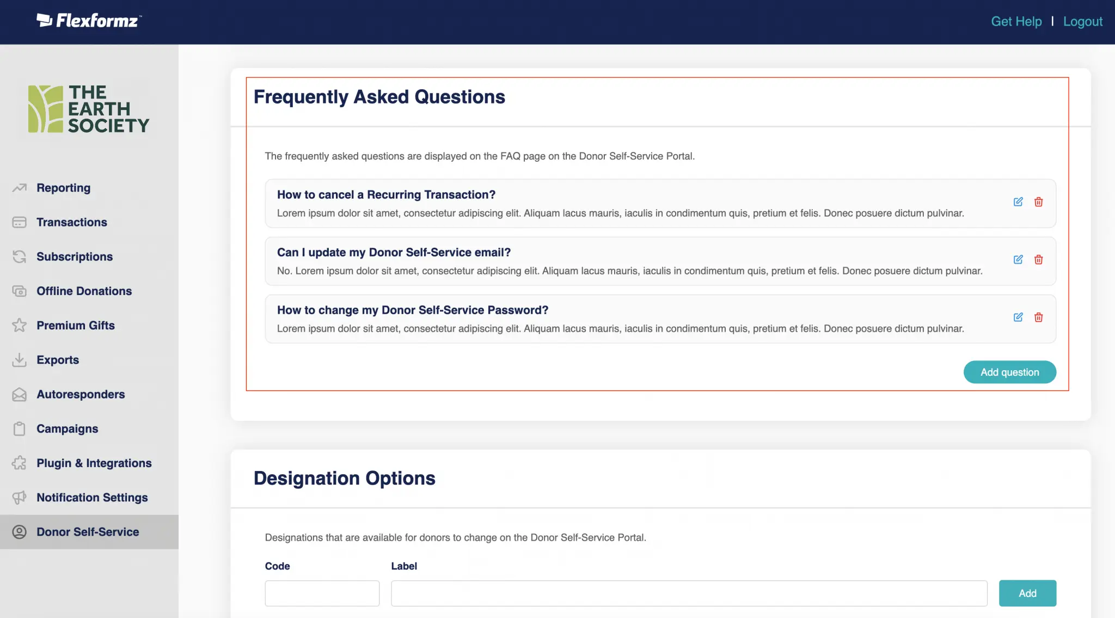Edit the 'Can I update my email' question
This screenshot has height=618, width=1115.
pos(1018,260)
